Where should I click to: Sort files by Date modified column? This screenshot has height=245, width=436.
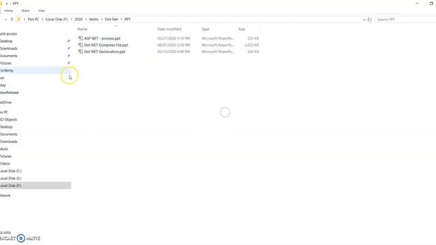coord(169,29)
